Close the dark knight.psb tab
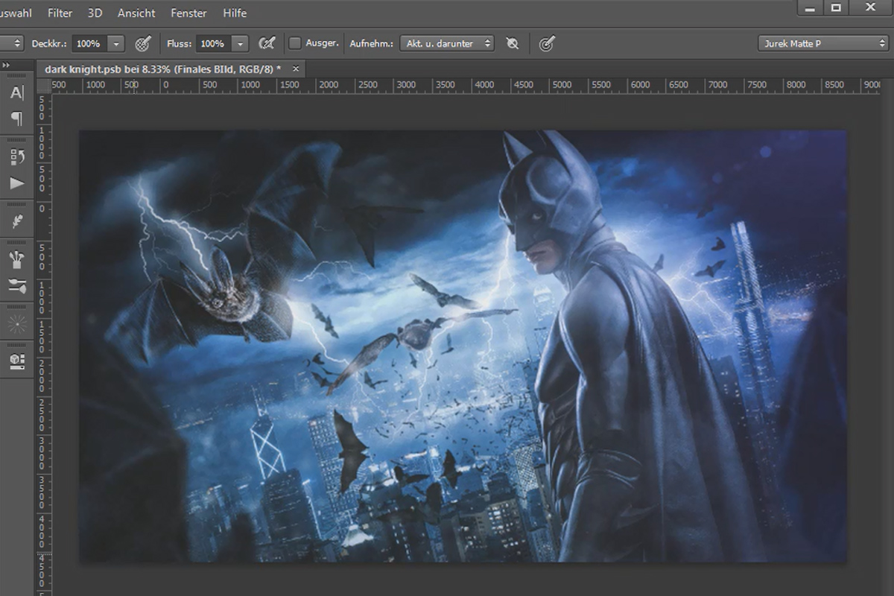 pyautogui.click(x=296, y=69)
